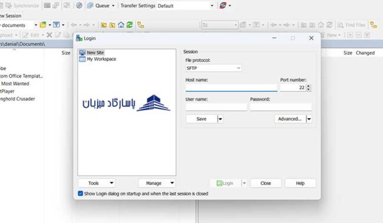383x223 pixels.
Task: Sort by Size column in right panel
Action: 348,53
